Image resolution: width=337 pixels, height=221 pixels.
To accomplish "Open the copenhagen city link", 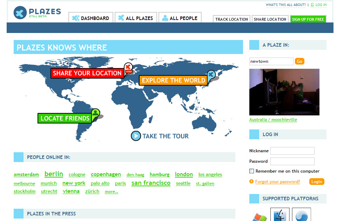I will [x=106, y=174].
